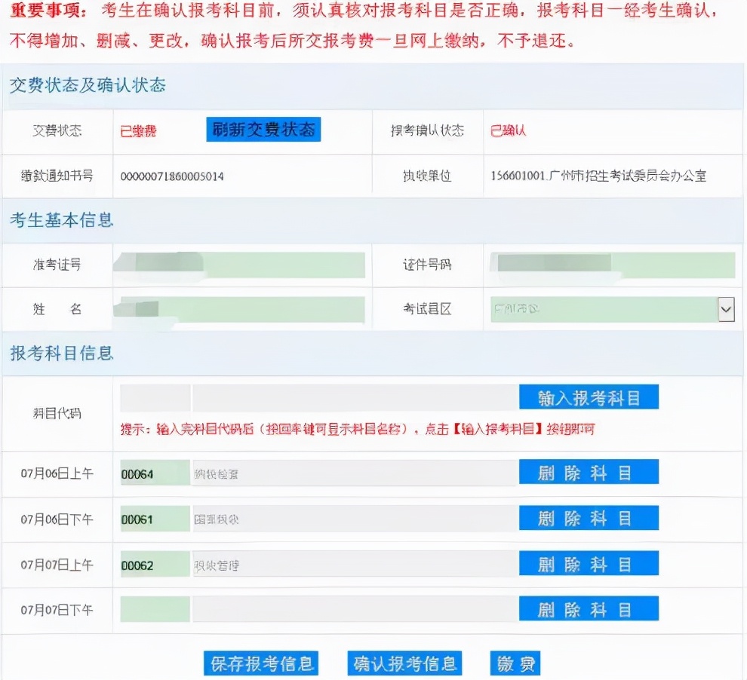Click the 已确认 confirmed status text
Viewport: 747px width, 680px height.
(x=507, y=130)
